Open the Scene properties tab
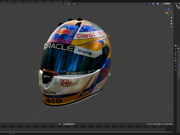Screen dimensions: 180x135 (x=175, y=60)
